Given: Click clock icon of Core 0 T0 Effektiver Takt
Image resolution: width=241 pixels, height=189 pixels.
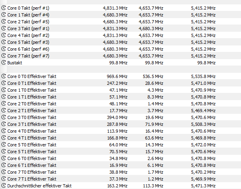Looking at the screenshot, I should pyautogui.click(x=4, y=76).
